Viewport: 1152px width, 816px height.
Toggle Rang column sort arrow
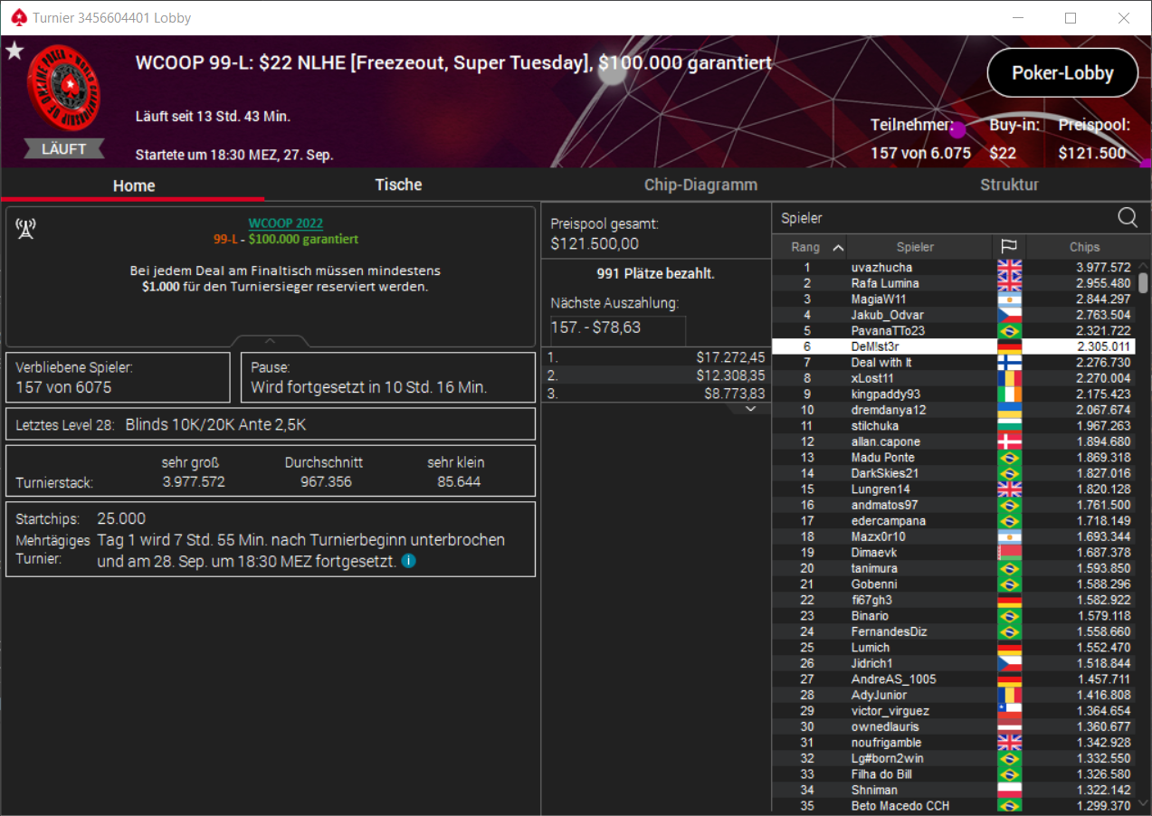point(838,247)
